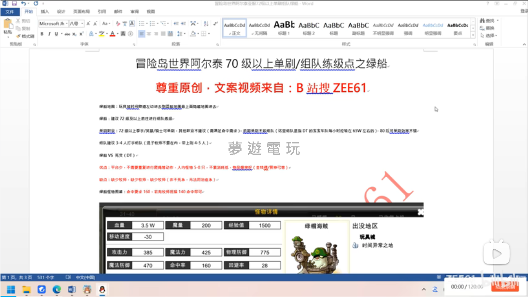Expand the styles gallery list
528x297 pixels.
[x=472, y=35]
